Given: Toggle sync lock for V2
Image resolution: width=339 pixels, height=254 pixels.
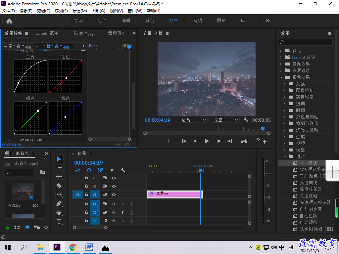Looking at the screenshot, I should pyautogui.click(x=105, y=186).
